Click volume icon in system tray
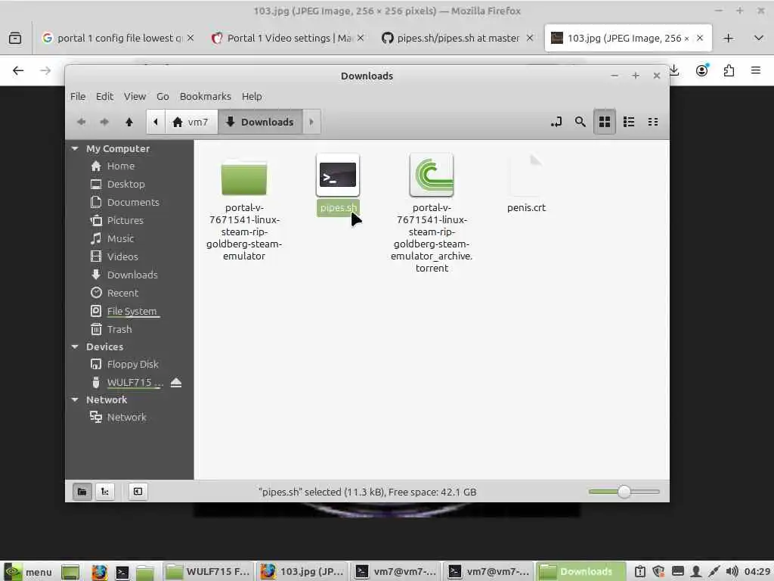 (x=732, y=572)
